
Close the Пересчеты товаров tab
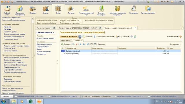click(54, 28)
